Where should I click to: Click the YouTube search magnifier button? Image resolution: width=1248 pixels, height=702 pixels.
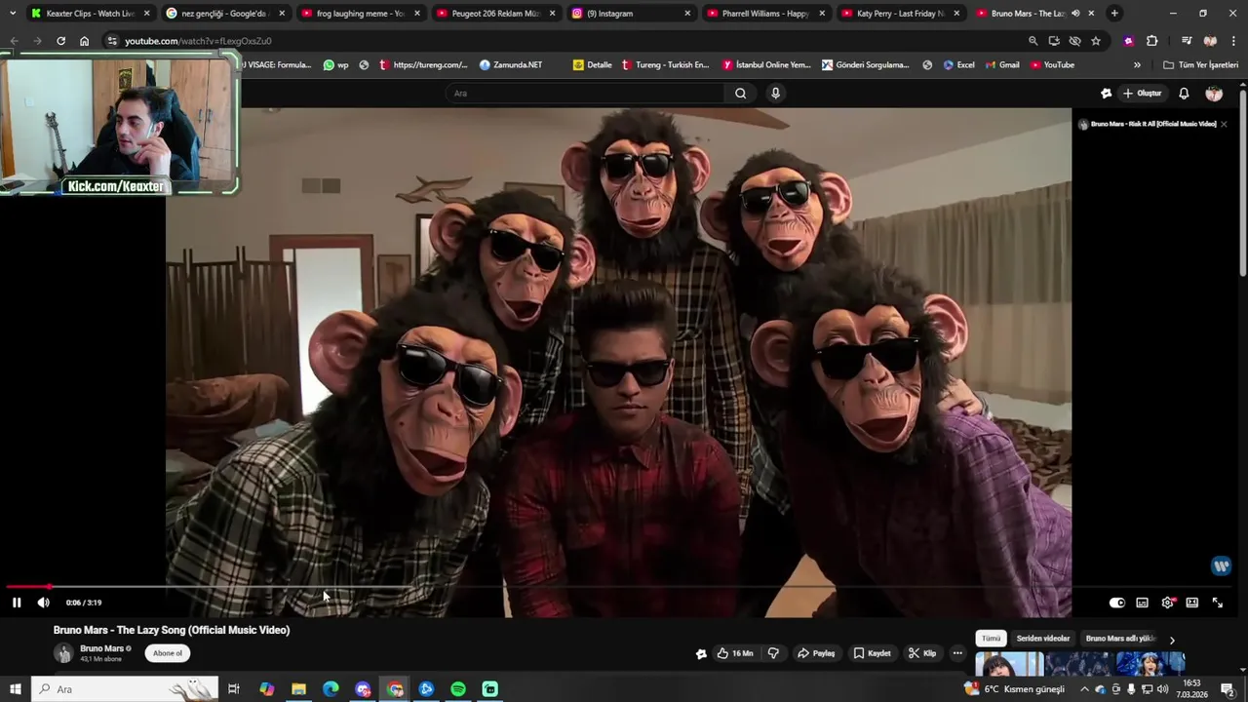tap(741, 94)
